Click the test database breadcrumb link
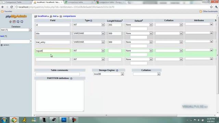 click(55, 16)
